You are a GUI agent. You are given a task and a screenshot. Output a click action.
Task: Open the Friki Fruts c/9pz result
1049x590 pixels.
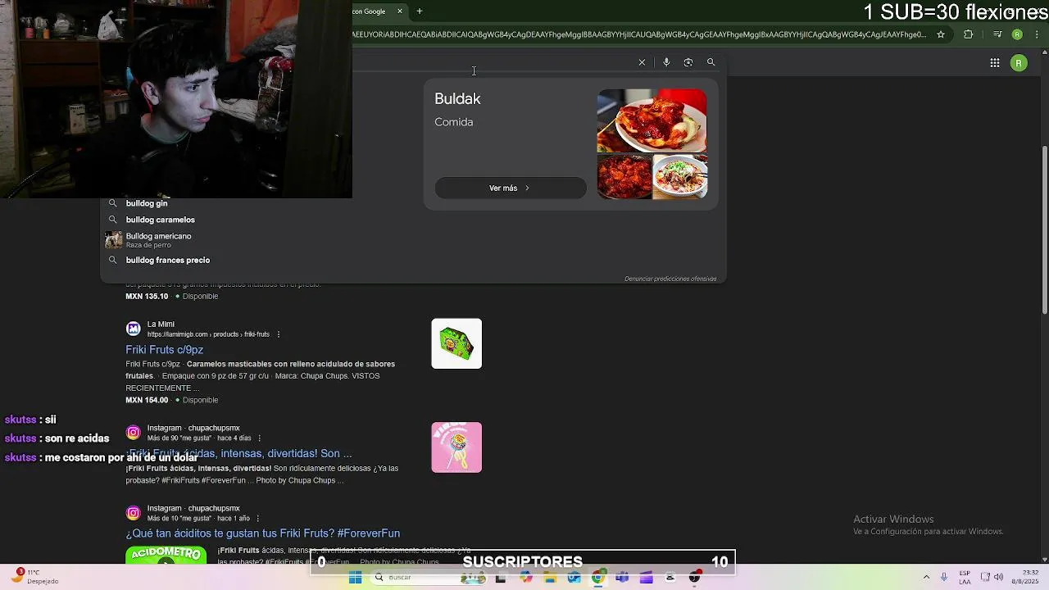pyautogui.click(x=165, y=350)
